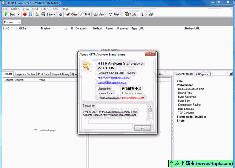This screenshot has height=168, width=235.
Task: Click the Thanks box scrollbar thumb
Action: pos(150,110)
